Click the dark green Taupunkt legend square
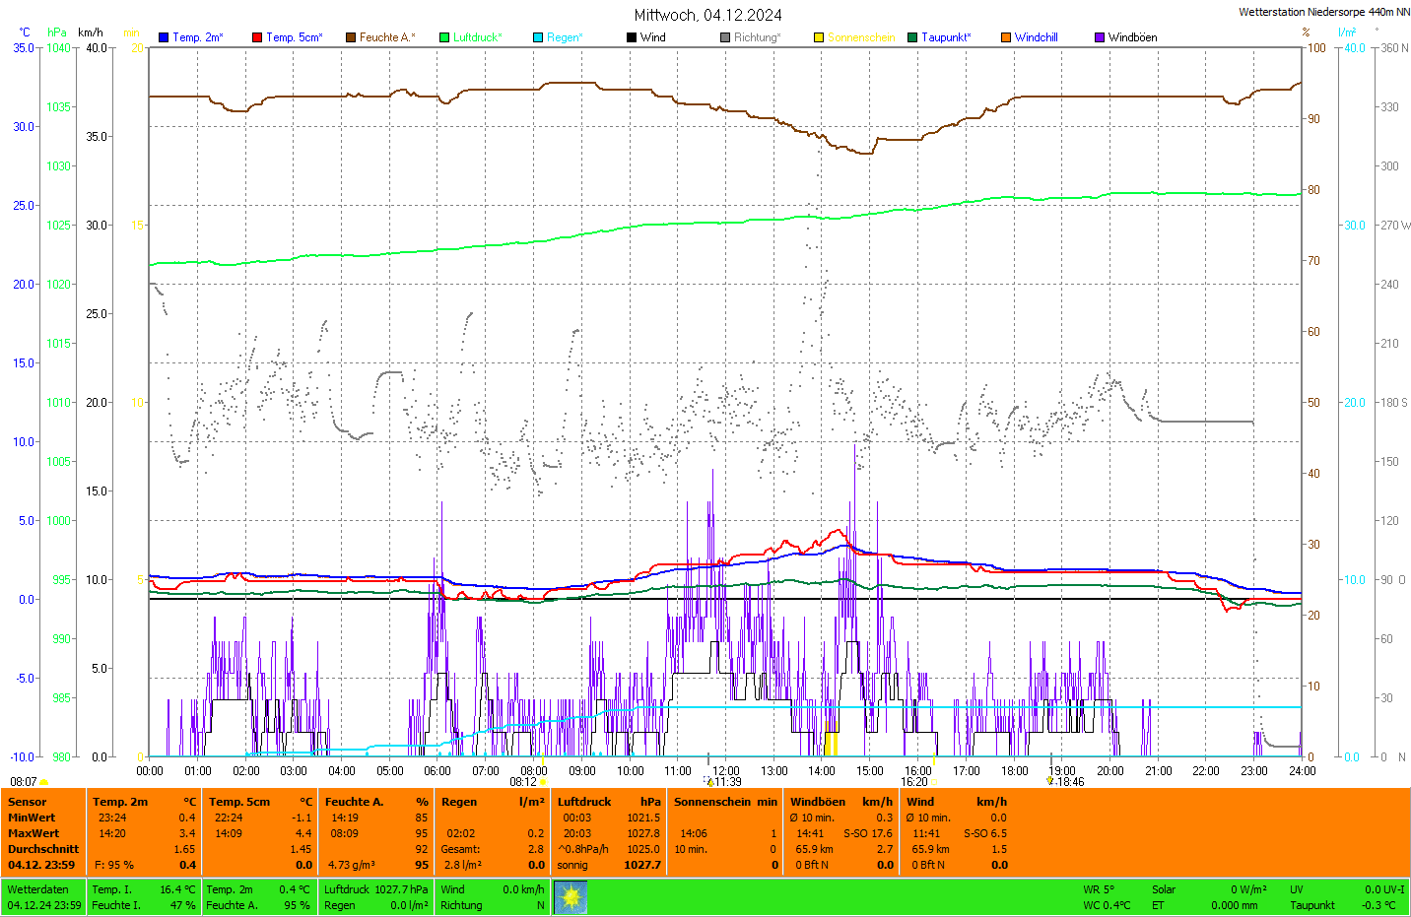This screenshot has width=1411, height=917. (x=912, y=37)
